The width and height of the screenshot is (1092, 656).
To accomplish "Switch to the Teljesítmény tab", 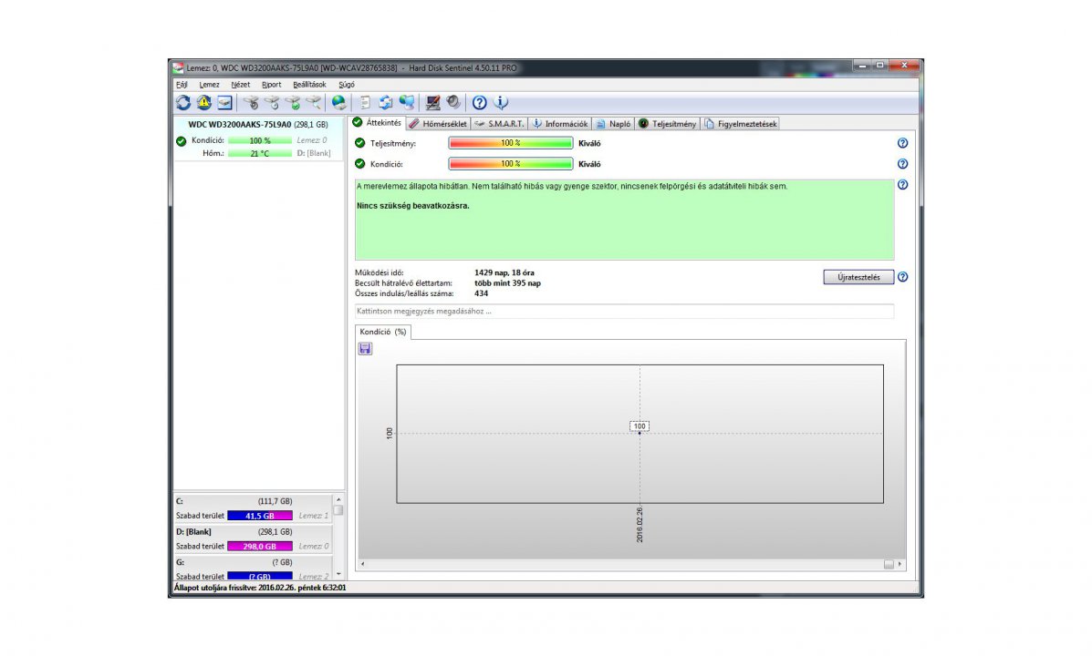I will click(x=667, y=124).
